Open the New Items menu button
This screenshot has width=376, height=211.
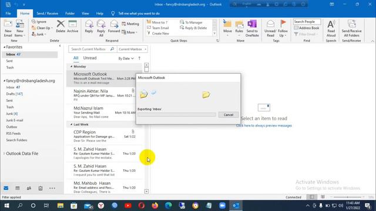pyautogui.click(x=19, y=29)
